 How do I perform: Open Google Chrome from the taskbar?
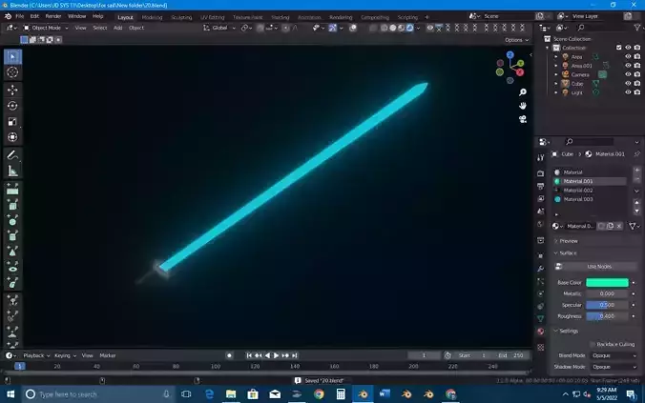coord(319,394)
